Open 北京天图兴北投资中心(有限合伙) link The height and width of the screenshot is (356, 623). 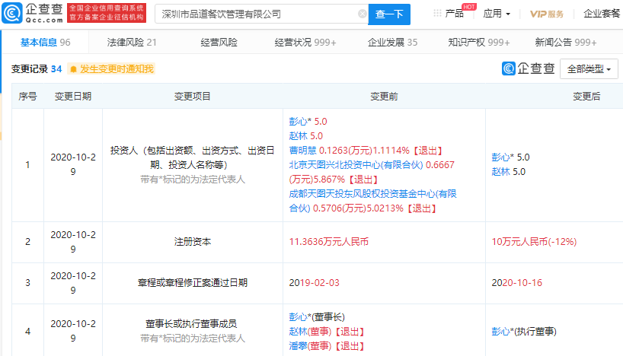(x=356, y=165)
